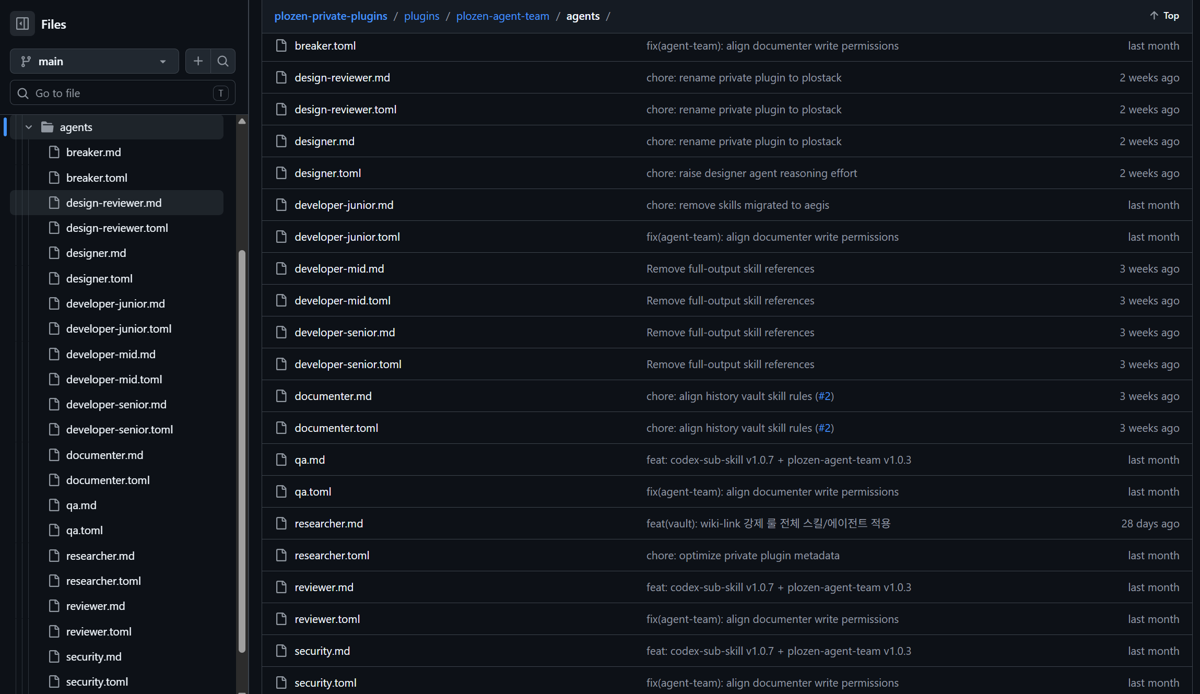The height and width of the screenshot is (694, 1200).
Task: Go to plozen-private-plugins breadcrumb link
Action: click(x=331, y=16)
